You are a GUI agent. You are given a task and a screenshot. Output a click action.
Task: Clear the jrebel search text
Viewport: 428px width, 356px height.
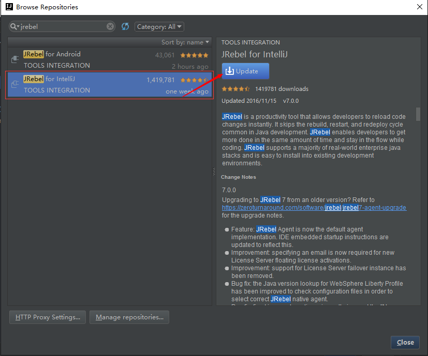pyautogui.click(x=110, y=26)
